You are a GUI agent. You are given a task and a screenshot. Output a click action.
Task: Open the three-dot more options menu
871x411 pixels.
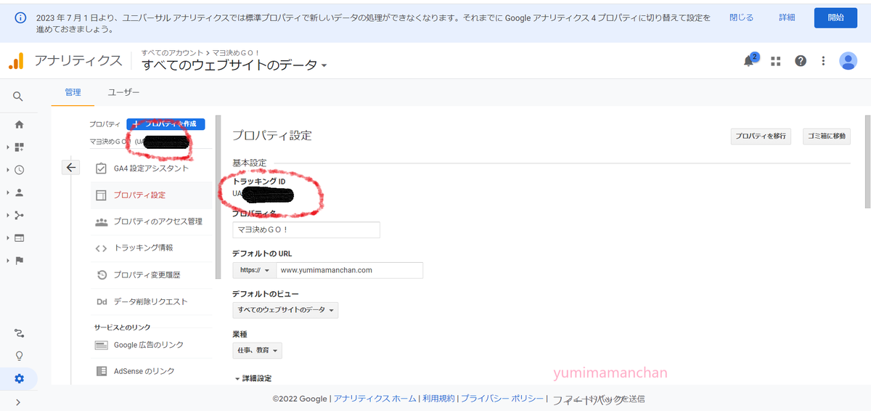(x=823, y=61)
